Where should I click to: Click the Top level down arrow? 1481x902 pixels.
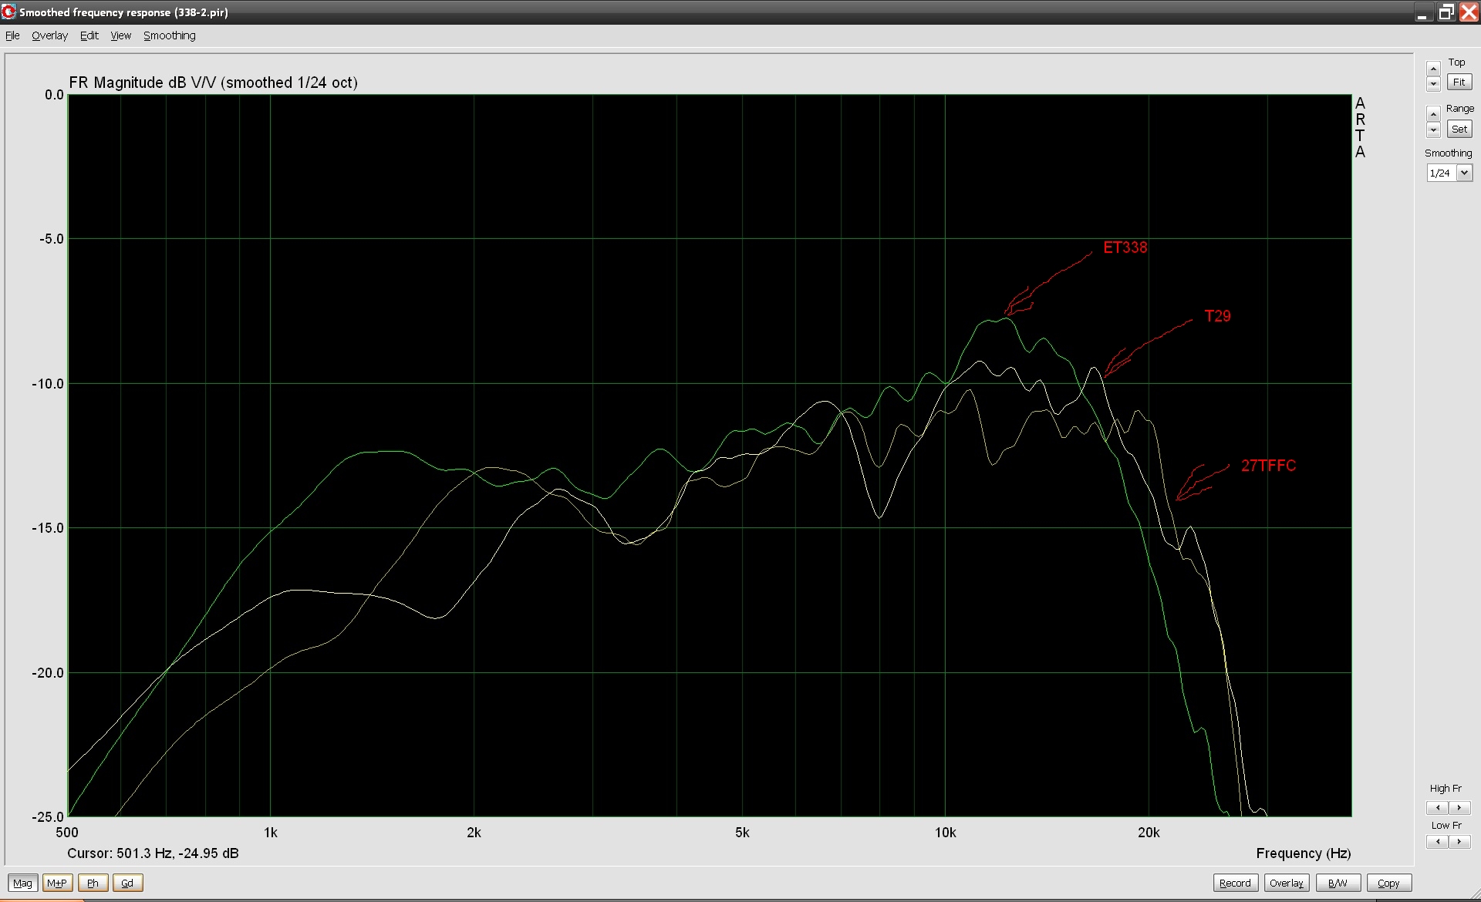pos(1433,83)
